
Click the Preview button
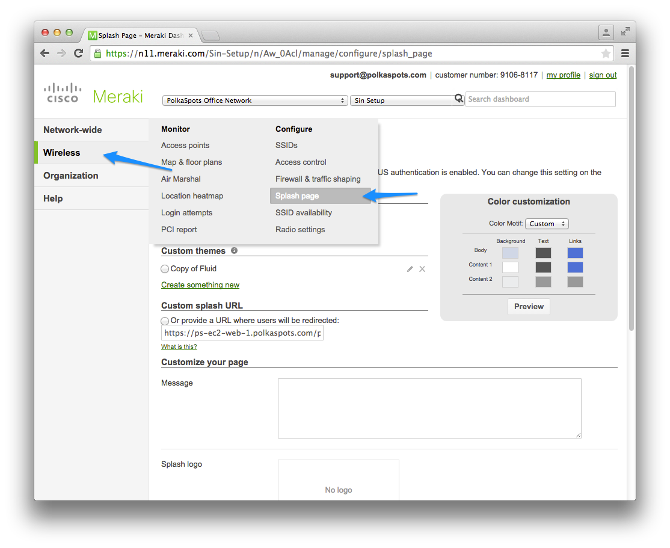tap(529, 307)
